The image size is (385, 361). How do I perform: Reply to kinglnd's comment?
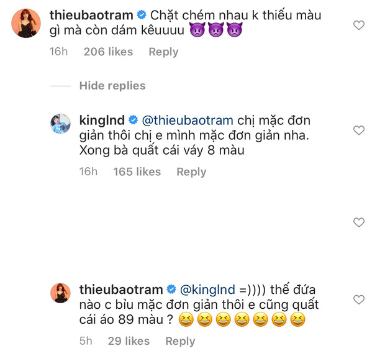pyautogui.click(x=191, y=172)
